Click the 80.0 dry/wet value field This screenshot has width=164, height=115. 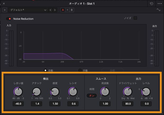(x=128, y=104)
